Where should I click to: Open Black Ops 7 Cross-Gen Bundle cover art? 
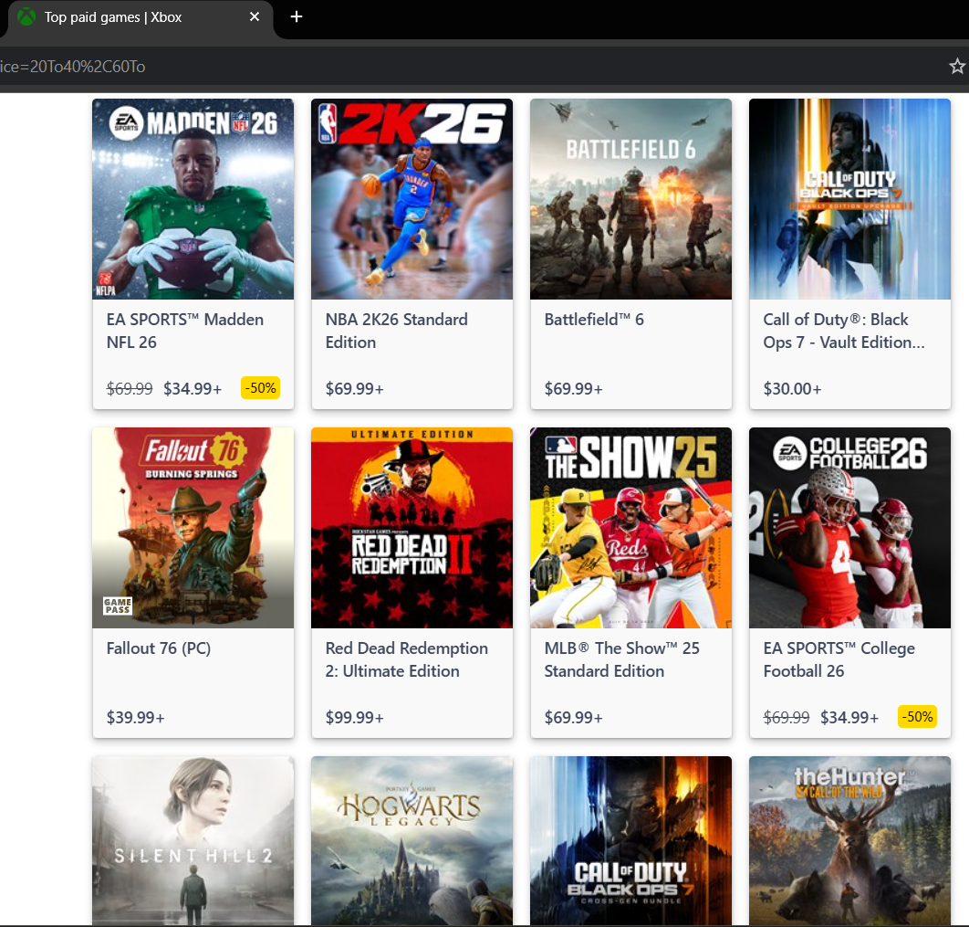(x=630, y=841)
